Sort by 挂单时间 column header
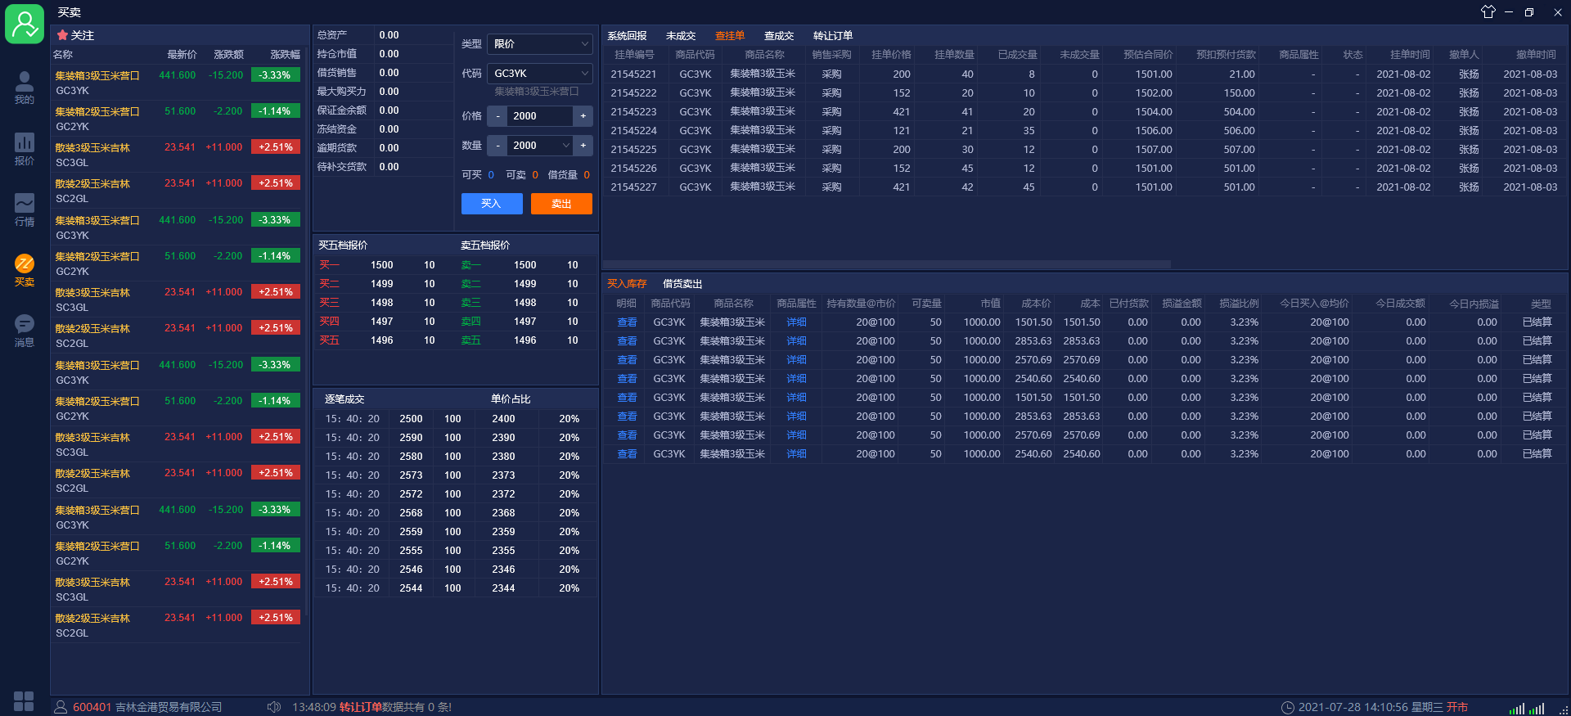 pos(1410,55)
